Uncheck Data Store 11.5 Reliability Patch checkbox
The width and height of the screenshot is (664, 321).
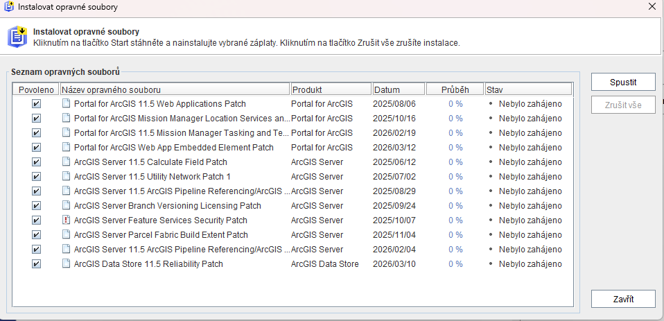click(x=37, y=264)
